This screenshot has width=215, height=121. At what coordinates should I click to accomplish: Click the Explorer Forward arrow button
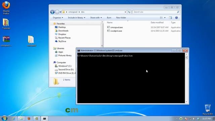click(x=57, y=12)
